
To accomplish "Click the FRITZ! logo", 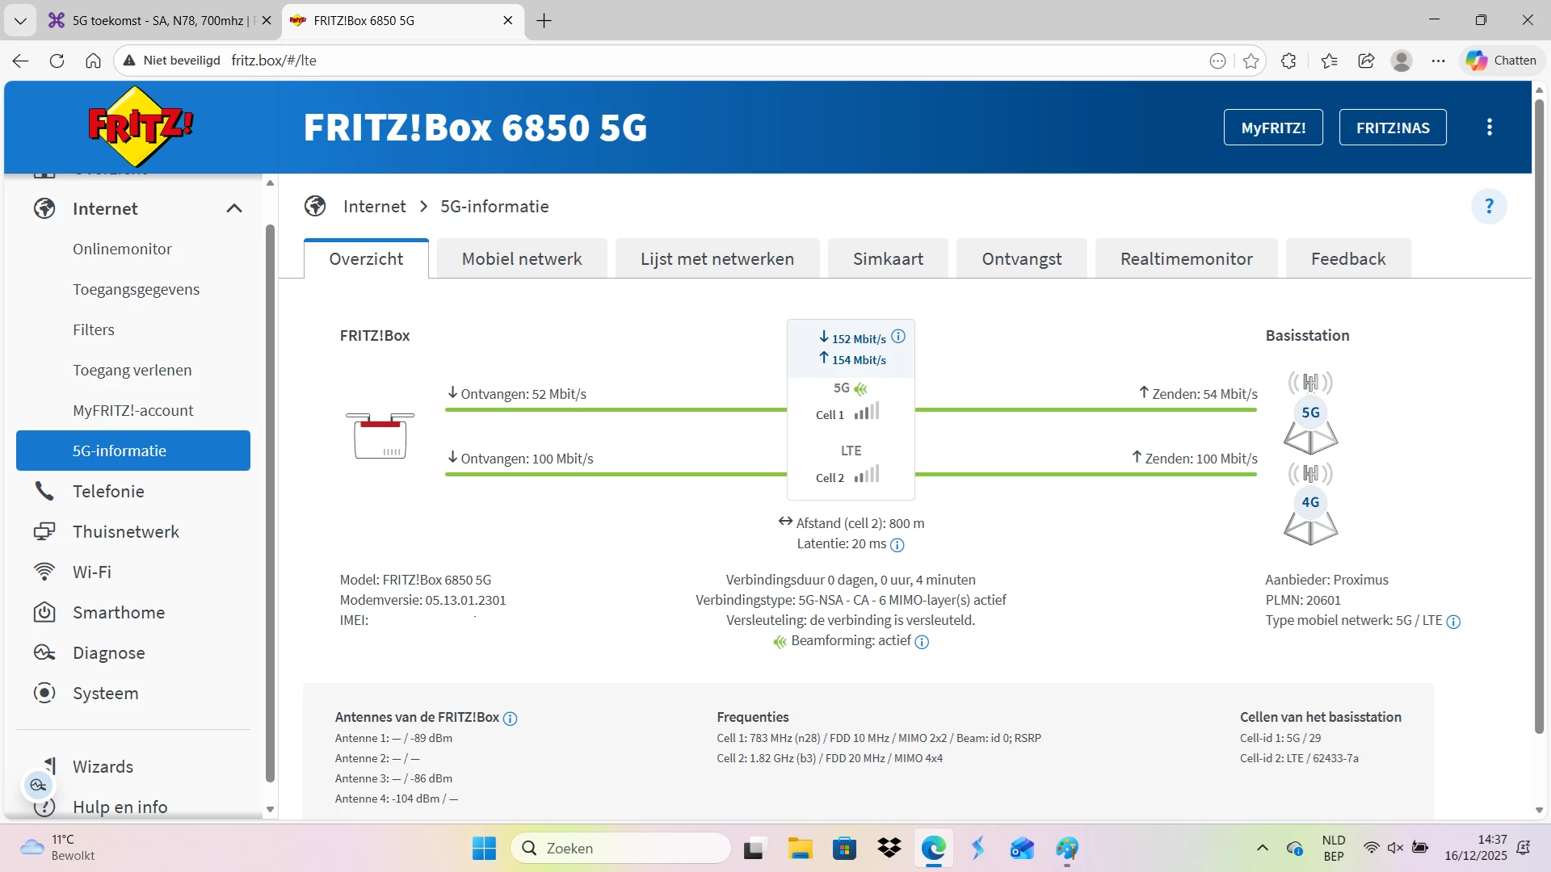I will pyautogui.click(x=141, y=127).
